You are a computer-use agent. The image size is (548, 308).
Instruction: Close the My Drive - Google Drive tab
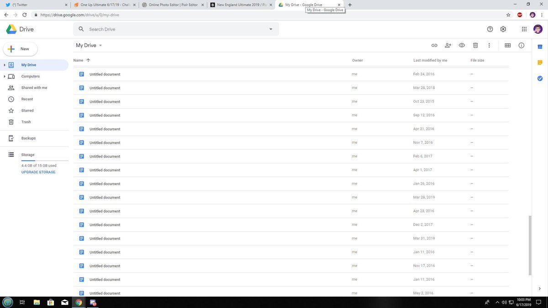coord(339,5)
